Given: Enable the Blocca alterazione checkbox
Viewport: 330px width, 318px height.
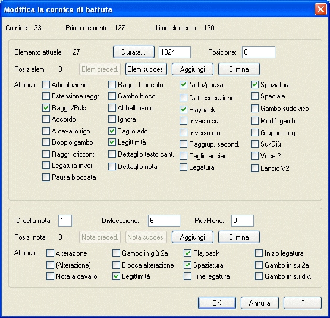Looking at the screenshot, I should point(116,265).
